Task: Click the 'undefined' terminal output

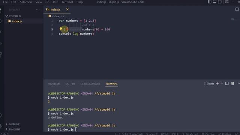Action: pos(55,117)
